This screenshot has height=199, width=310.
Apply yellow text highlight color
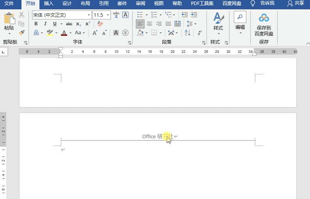[x=50, y=33]
